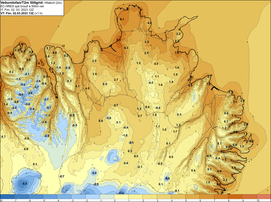Click the legend tick label '0'

(115, 200)
